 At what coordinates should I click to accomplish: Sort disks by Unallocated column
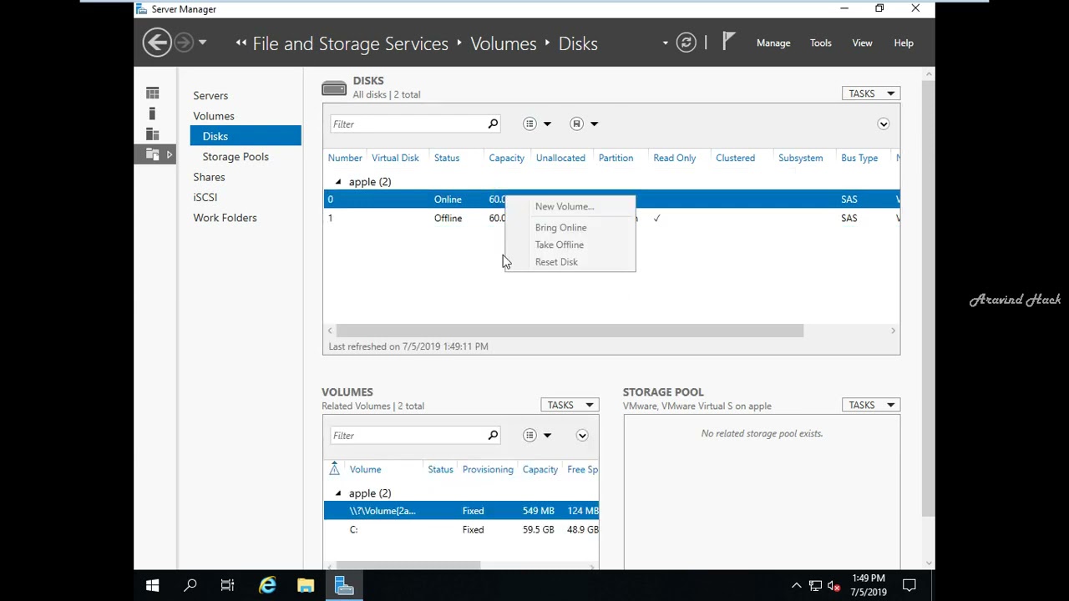click(560, 158)
